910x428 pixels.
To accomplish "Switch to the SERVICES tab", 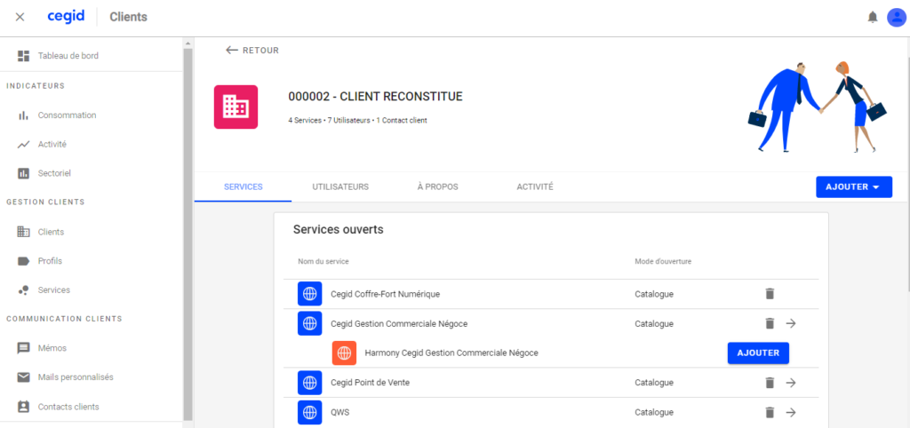I will click(243, 186).
